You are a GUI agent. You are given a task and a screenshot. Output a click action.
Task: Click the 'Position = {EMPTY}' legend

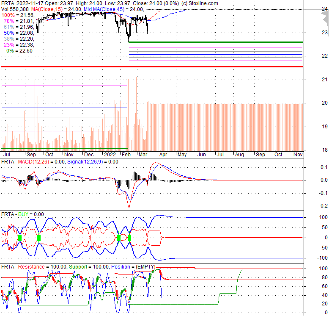point(134,267)
